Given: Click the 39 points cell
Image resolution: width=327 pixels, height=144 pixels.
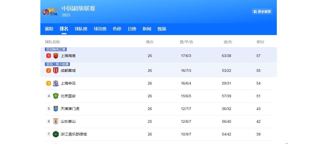Looking at the screenshot, I should coord(258,134).
